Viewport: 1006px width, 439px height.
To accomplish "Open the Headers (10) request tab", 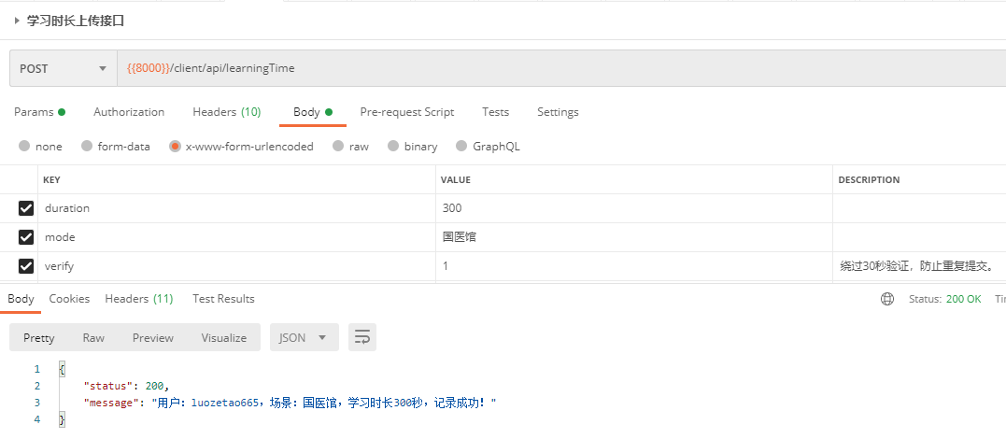I will coord(226,112).
